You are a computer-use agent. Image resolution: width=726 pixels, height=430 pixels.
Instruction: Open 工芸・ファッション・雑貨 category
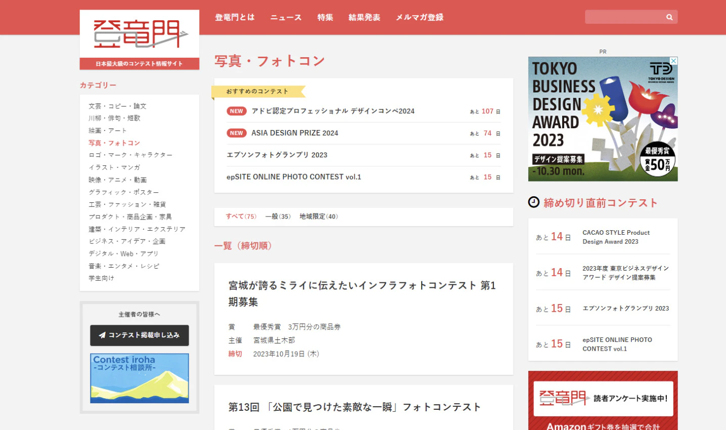[x=127, y=204]
